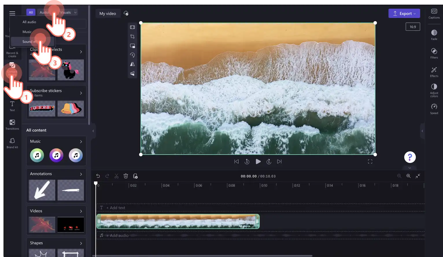Screen dimensions: 443x257
Task: Open Adjust colors panel
Action: [x=434, y=90]
